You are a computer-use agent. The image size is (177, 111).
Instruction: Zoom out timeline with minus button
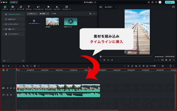pos(147,66)
